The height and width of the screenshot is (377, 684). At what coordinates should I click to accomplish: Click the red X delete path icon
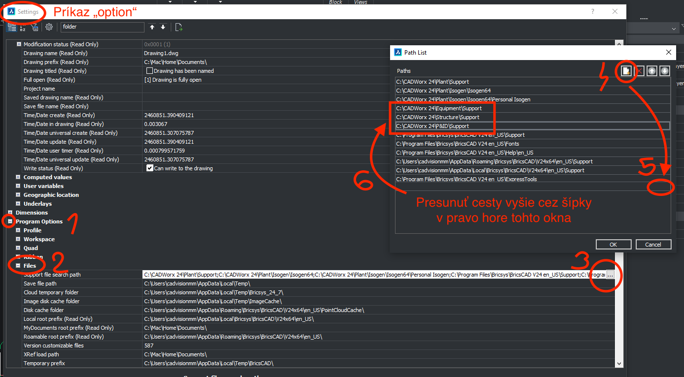click(x=640, y=71)
